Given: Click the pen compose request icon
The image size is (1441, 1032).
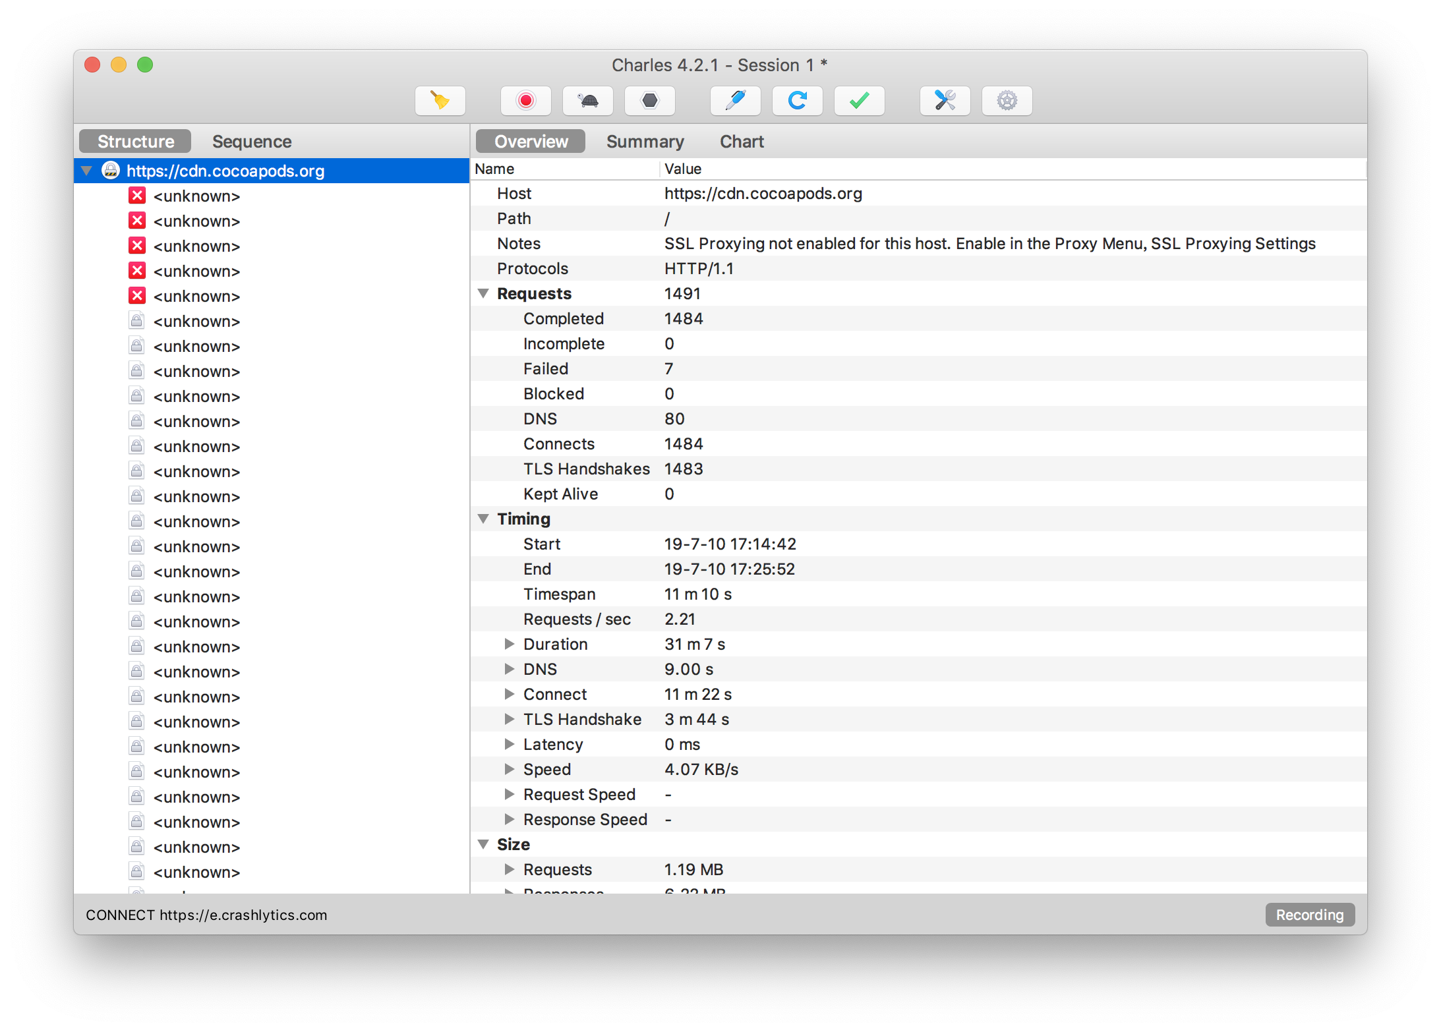Looking at the screenshot, I should [x=735, y=101].
